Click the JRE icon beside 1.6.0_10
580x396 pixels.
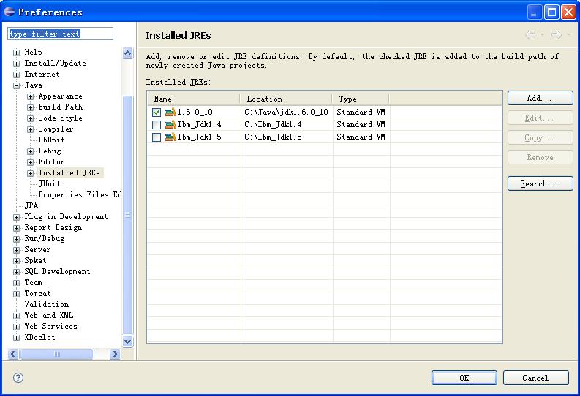pyautogui.click(x=170, y=112)
